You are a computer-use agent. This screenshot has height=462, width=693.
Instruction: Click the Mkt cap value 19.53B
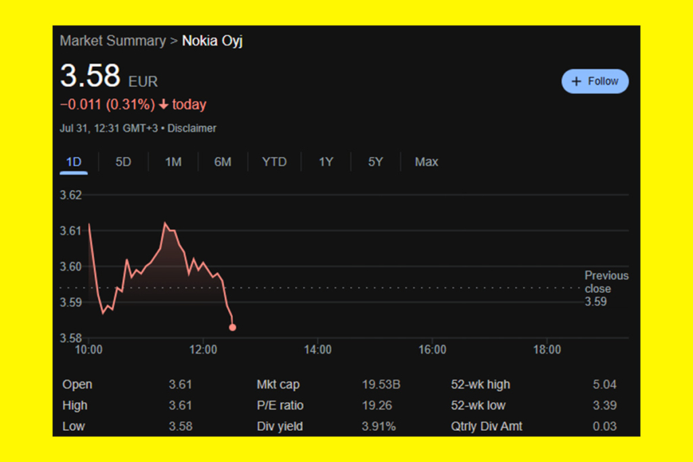(x=381, y=384)
